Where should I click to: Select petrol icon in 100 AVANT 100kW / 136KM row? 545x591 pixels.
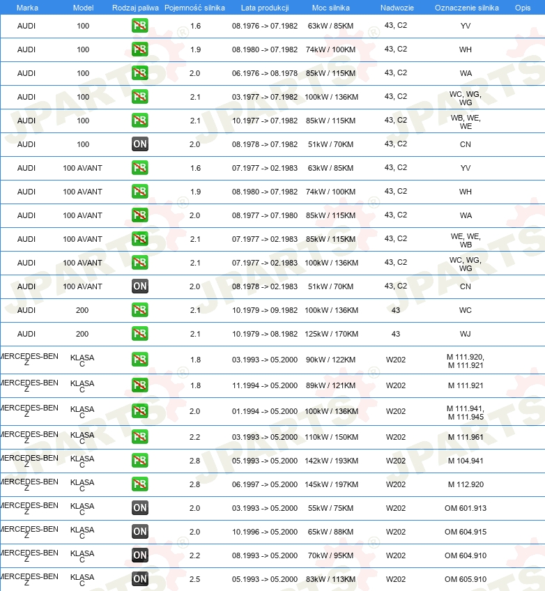pyautogui.click(x=140, y=263)
